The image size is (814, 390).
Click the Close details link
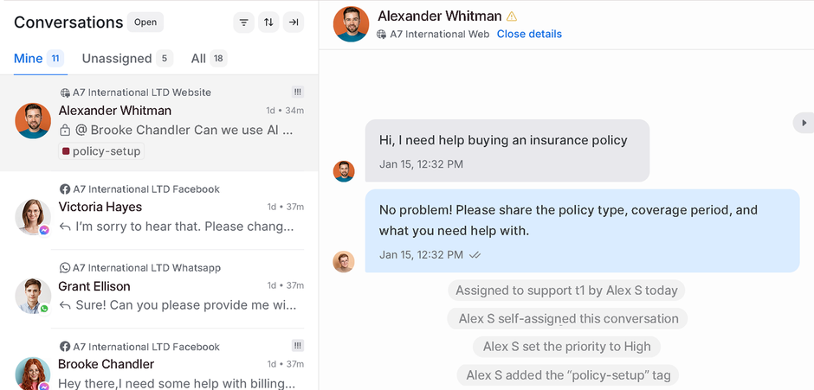tap(529, 35)
